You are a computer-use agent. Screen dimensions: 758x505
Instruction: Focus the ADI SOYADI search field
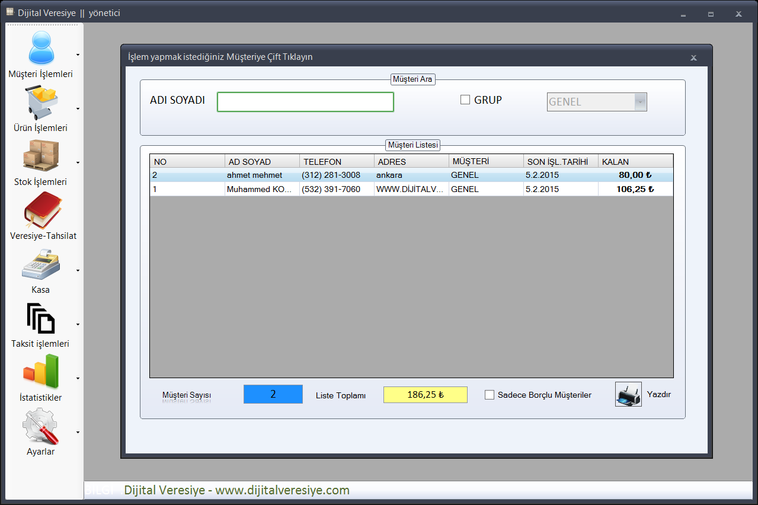[x=305, y=102]
